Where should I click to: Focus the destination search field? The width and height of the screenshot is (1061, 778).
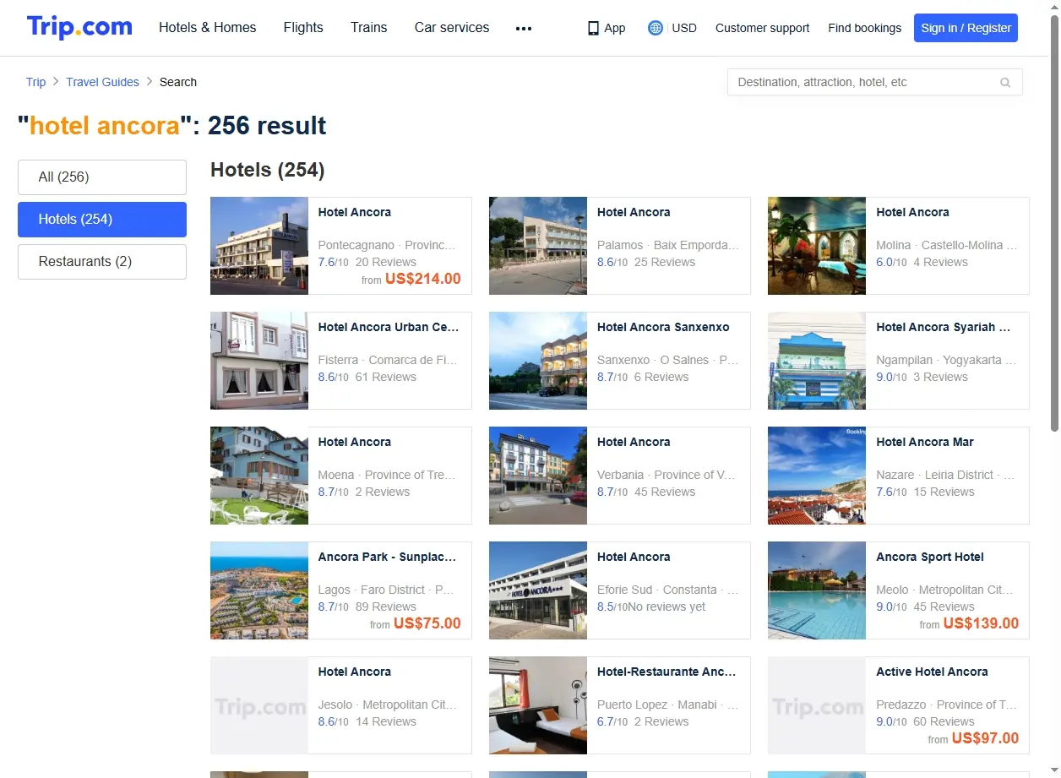(x=874, y=82)
